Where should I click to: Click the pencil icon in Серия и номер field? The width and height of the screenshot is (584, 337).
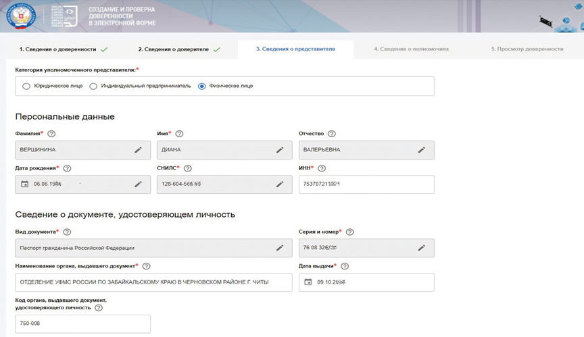tap(422, 248)
